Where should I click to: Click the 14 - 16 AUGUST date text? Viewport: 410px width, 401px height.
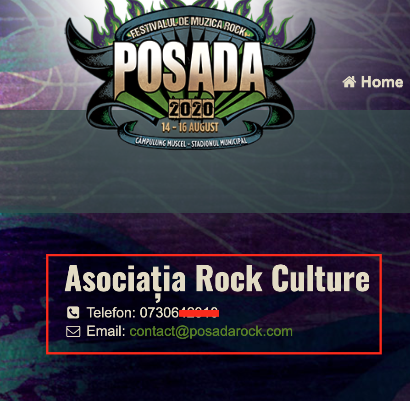click(x=190, y=128)
